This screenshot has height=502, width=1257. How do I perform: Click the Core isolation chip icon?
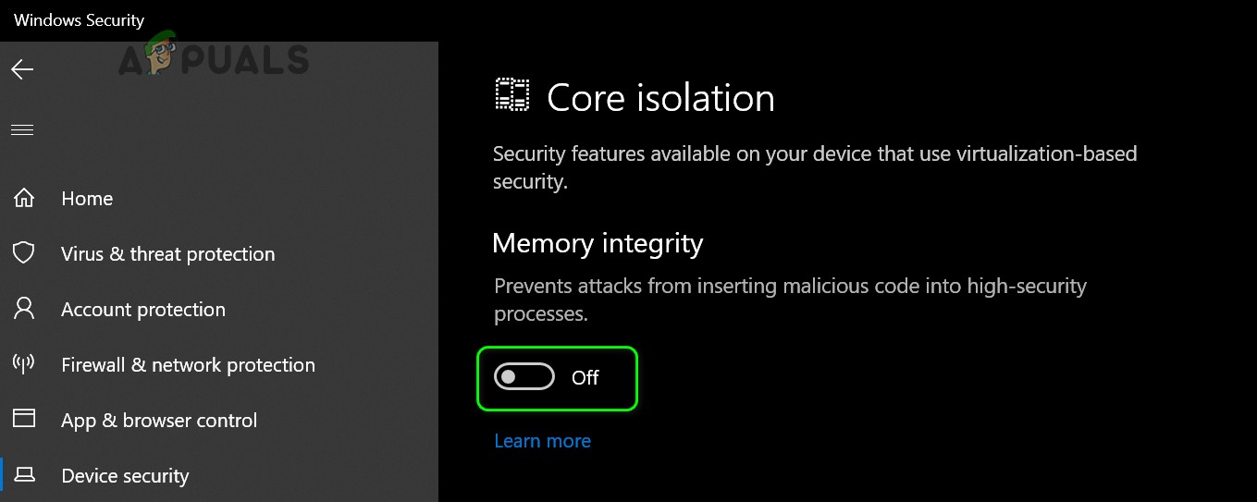tap(512, 96)
